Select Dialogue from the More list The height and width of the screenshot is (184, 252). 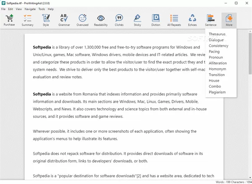(216, 40)
